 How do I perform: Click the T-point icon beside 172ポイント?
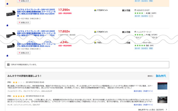click(95, 10)
